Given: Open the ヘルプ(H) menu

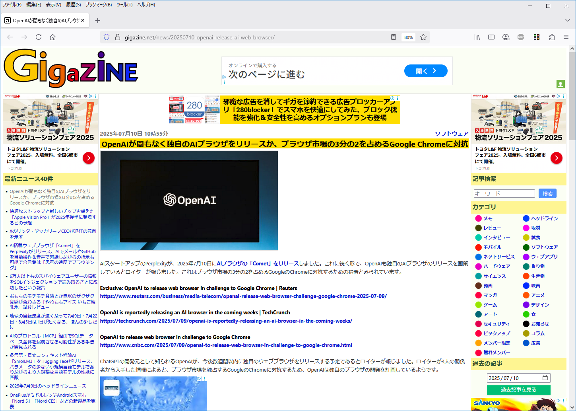Looking at the screenshot, I should pyautogui.click(x=146, y=5).
